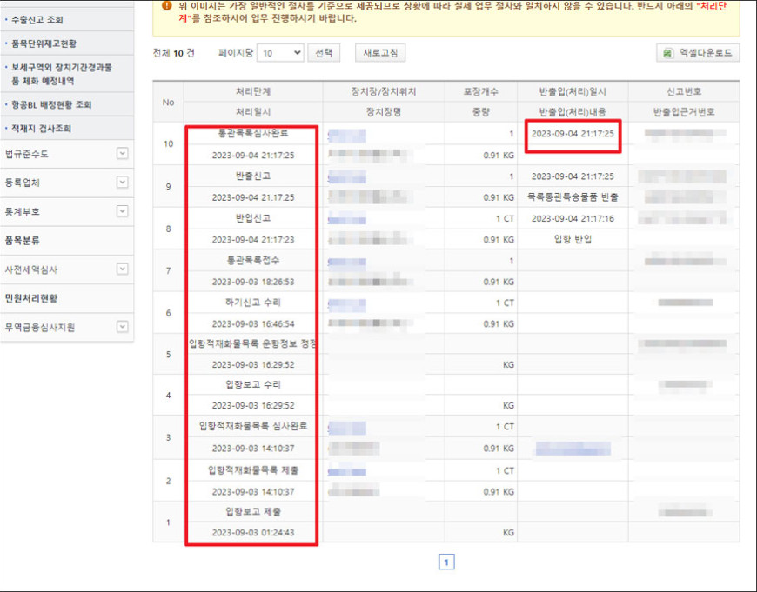This screenshot has height=592, width=757.
Task: Expand the 무역금융심사지원 sidebar section
Action: pyautogui.click(x=123, y=327)
